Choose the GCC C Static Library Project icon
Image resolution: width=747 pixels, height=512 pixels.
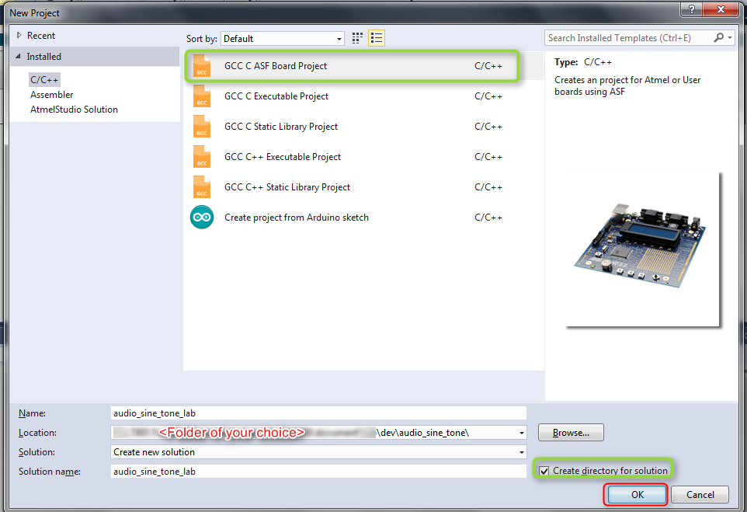[202, 127]
